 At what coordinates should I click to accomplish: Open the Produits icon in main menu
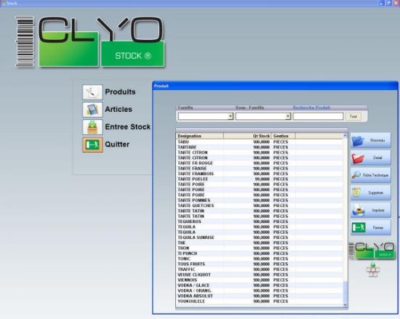92,92
